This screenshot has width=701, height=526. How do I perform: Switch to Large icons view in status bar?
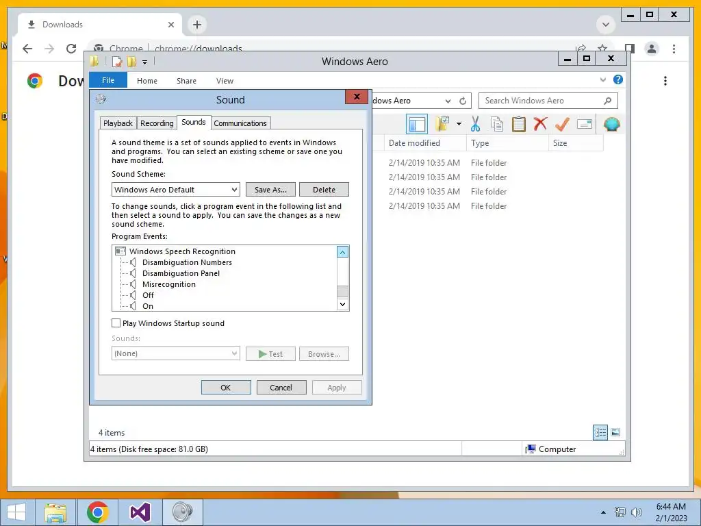pos(615,432)
